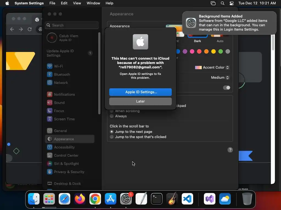Select Screen Time hourglass icon

point(50,119)
